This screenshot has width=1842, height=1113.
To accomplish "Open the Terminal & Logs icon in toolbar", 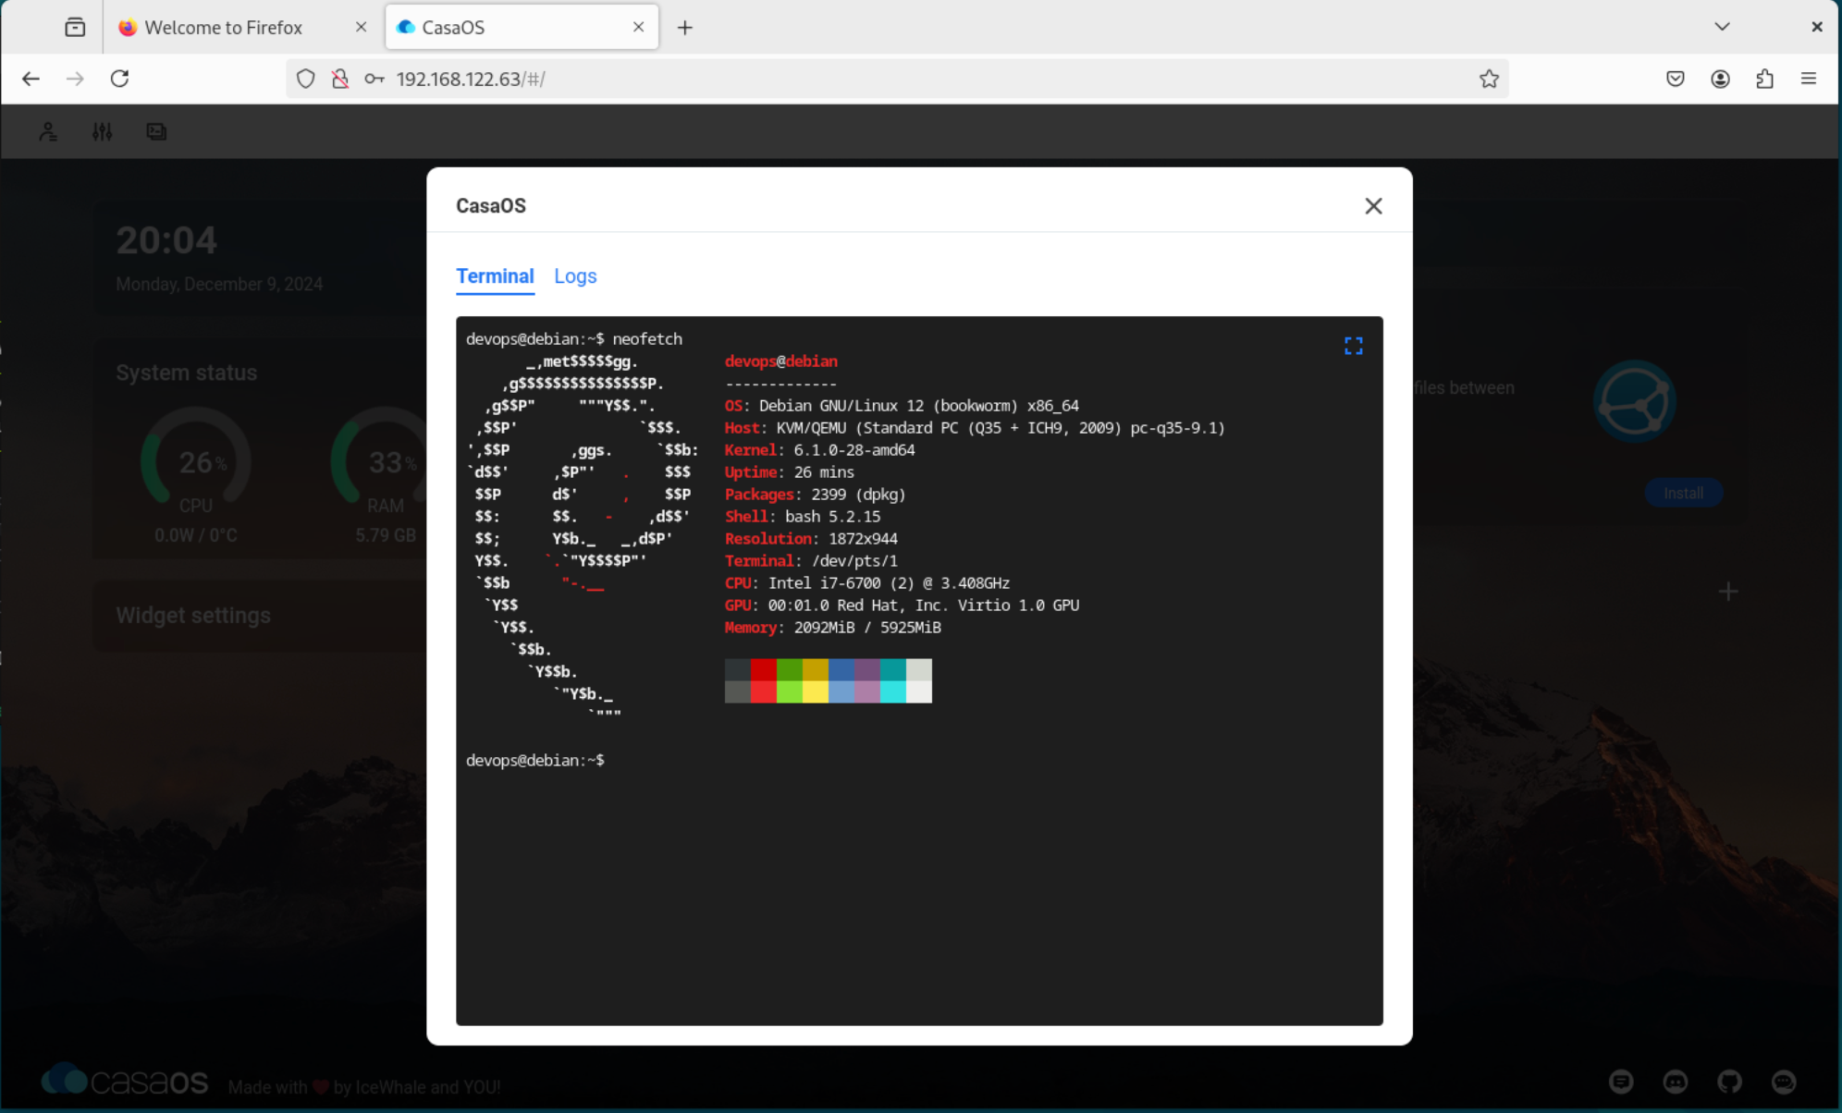I will tap(155, 131).
